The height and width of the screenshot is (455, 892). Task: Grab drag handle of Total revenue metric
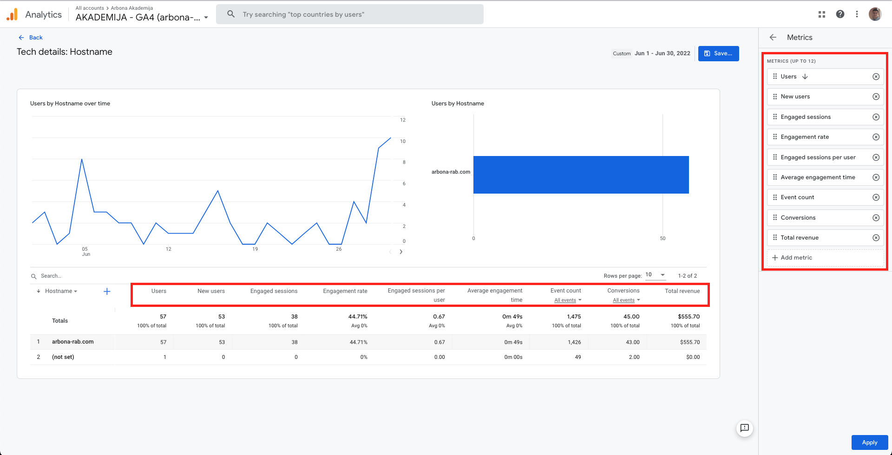[775, 238]
